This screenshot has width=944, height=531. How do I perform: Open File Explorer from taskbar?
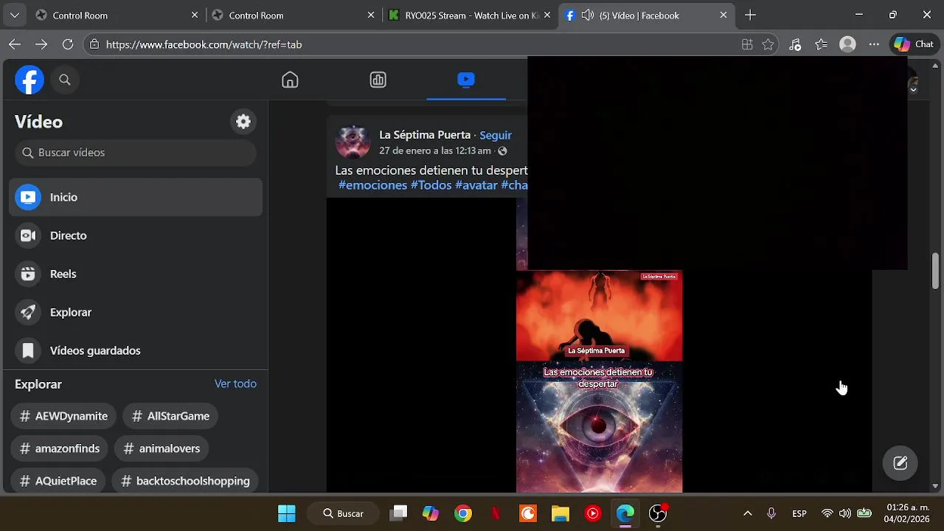tap(560, 513)
